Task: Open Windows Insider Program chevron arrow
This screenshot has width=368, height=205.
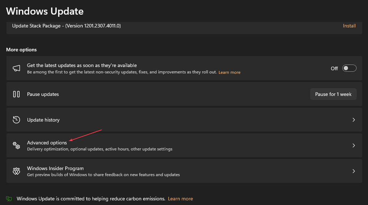Action: (x=354, y=171)
